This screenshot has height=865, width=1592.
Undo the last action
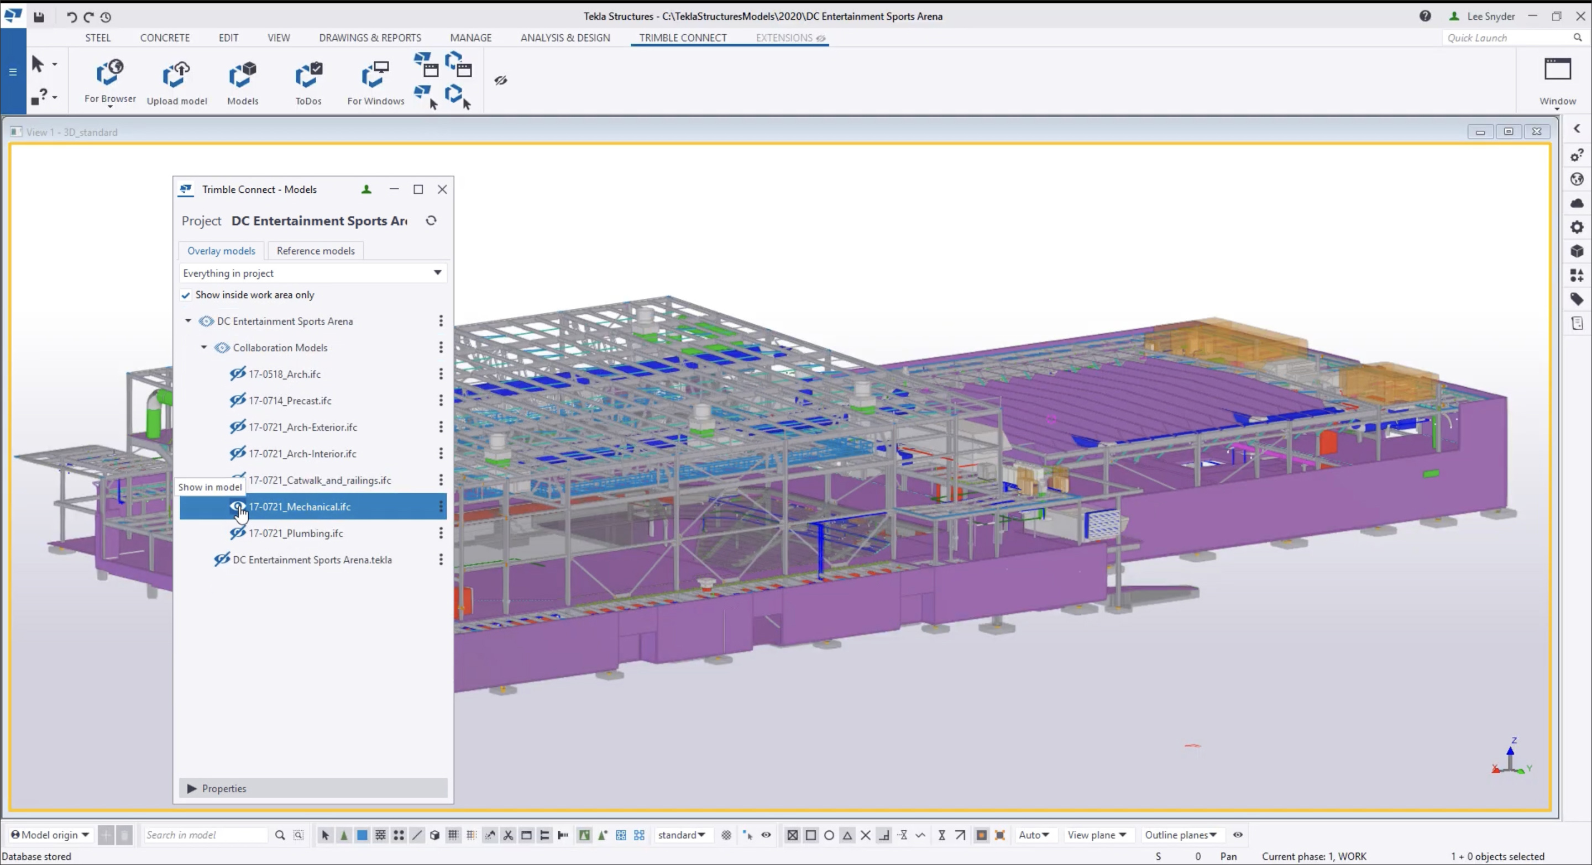pyautogui.click(x=71, y=17)
